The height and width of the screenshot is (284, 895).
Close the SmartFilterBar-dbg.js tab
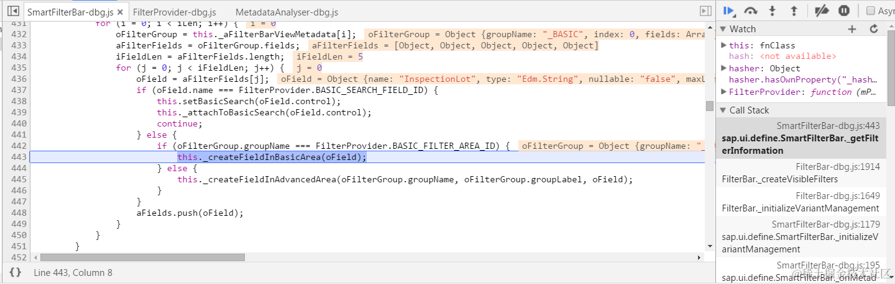coord(120,12)
